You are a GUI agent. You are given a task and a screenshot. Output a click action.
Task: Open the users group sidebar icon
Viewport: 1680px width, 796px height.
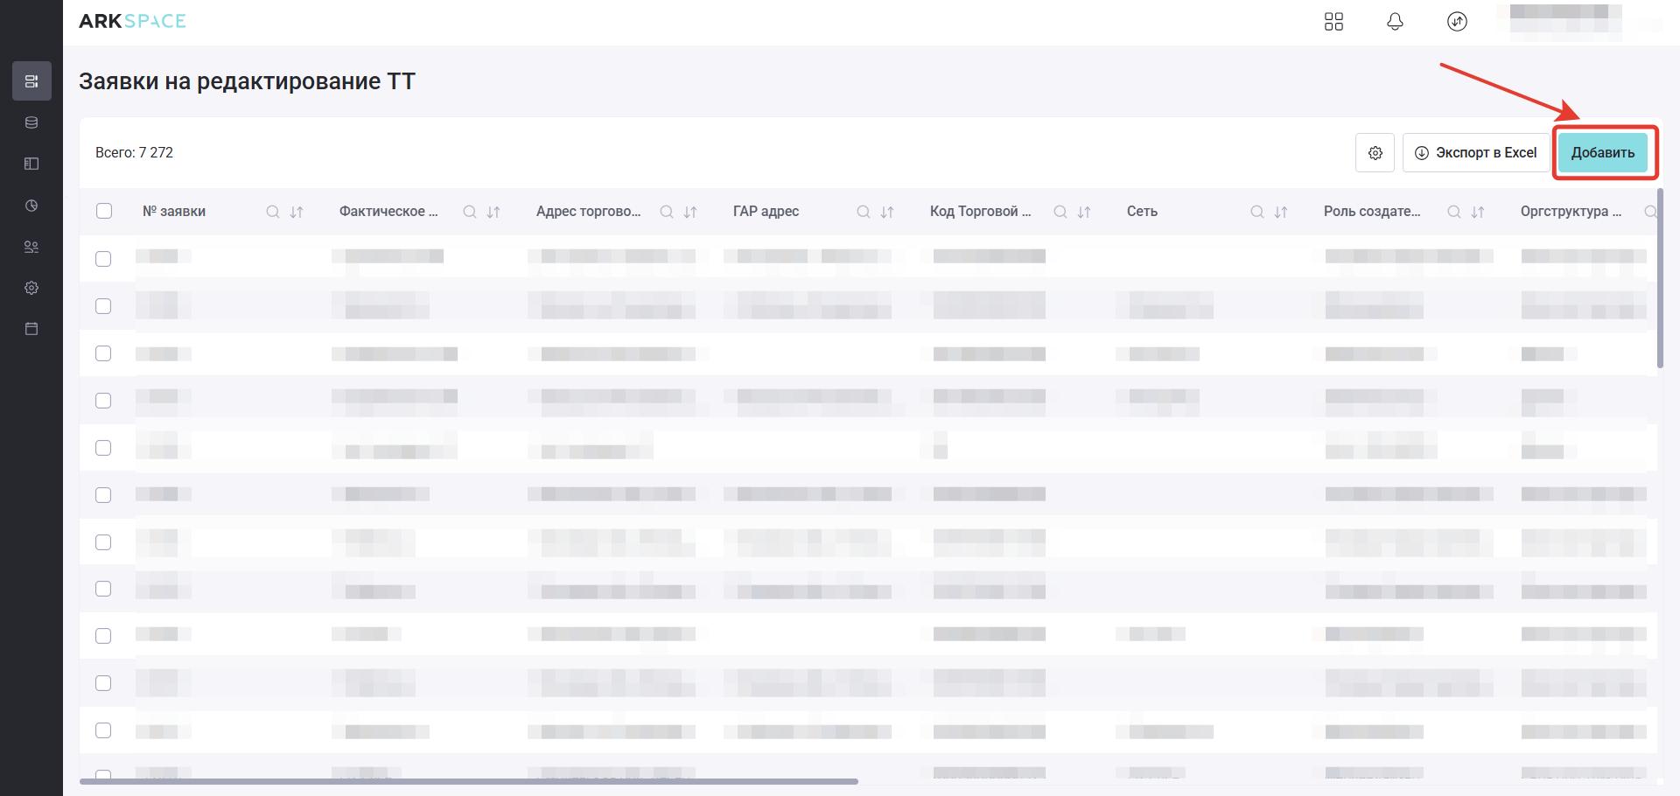[31, 247]
